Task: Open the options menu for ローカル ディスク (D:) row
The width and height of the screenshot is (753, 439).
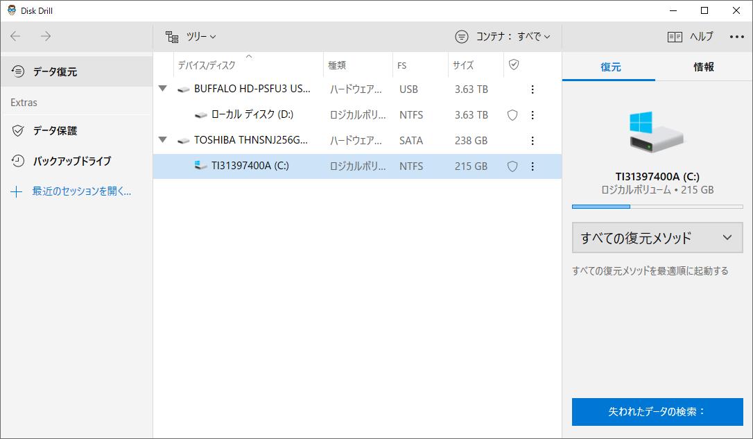Action: tap(532, 115)
